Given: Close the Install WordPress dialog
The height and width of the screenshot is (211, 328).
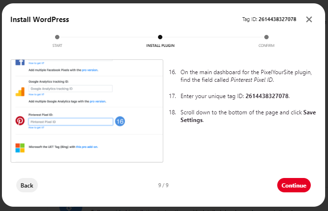Looking at the screenshot, I should coord(309,20).
